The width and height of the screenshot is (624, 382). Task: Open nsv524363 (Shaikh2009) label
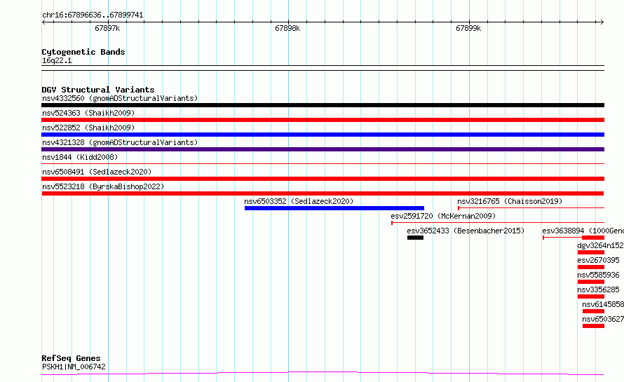click(88, 113)
